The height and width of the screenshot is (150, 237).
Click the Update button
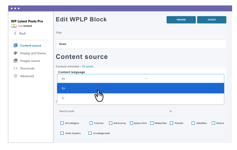coord(211,20)
